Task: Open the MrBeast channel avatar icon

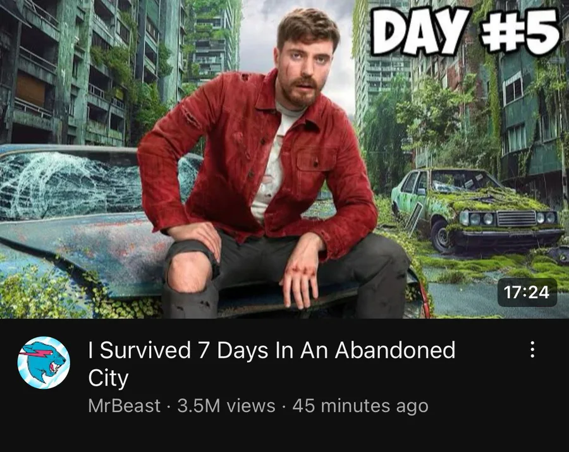Action: coord(44,362)
